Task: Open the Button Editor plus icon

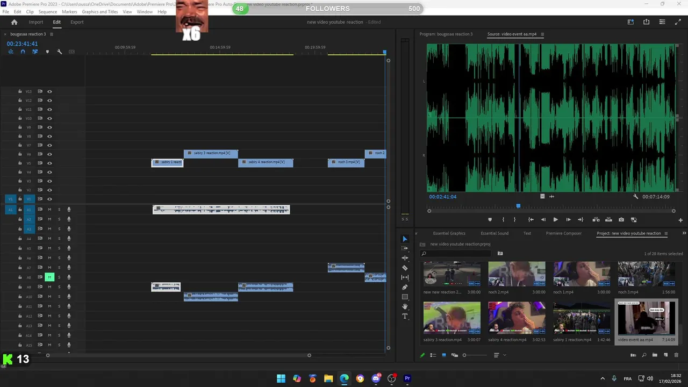Action: point(680,220)
